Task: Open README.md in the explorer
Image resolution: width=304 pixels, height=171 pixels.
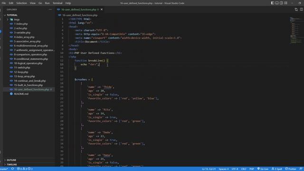Action: (x=21, y=94)
